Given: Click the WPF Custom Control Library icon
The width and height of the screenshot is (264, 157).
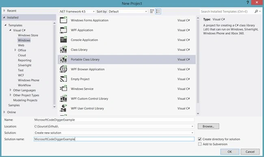Looking at the screenshot, I should (63, 98).
